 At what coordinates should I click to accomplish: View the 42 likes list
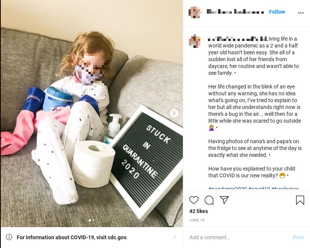[198, 211]
